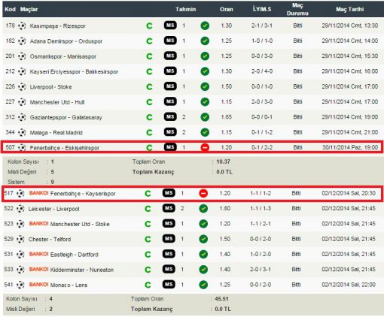Click the Kod column header
Image resolution: width=384 pixels, height=317 pixels.
(x=10, y=9)
